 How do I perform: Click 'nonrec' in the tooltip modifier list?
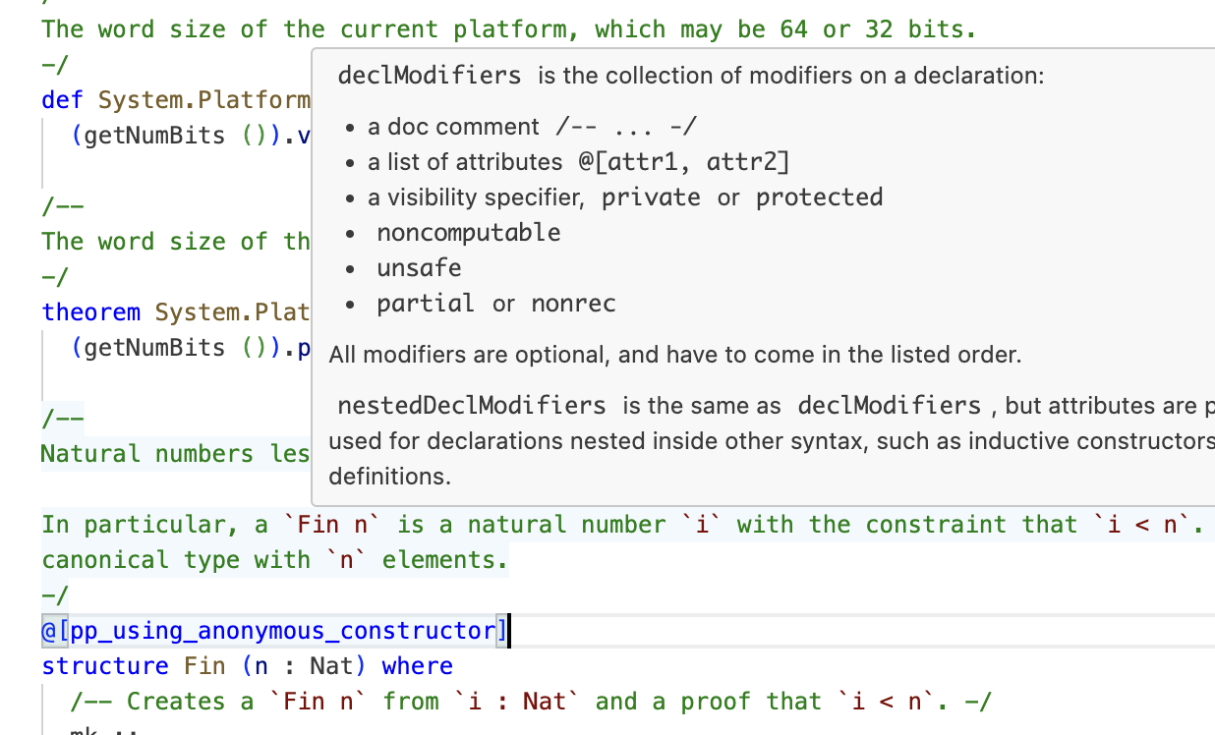pyautogui.click(x=573, y=304)
